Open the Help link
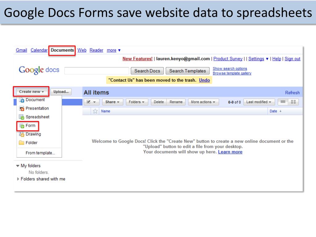 (x=277, y=59)
